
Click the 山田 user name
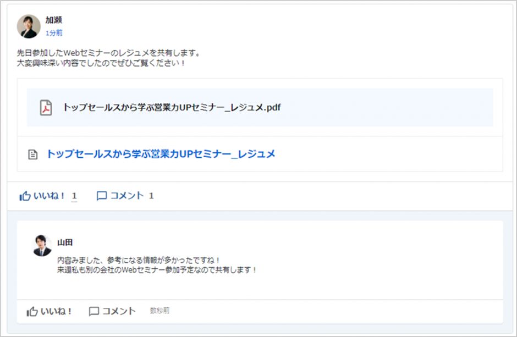[x=65, y=242]
